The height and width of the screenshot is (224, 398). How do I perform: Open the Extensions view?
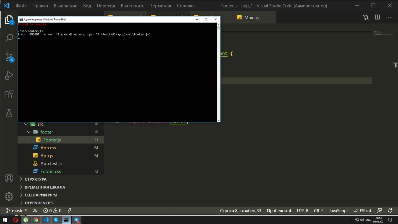9,94
